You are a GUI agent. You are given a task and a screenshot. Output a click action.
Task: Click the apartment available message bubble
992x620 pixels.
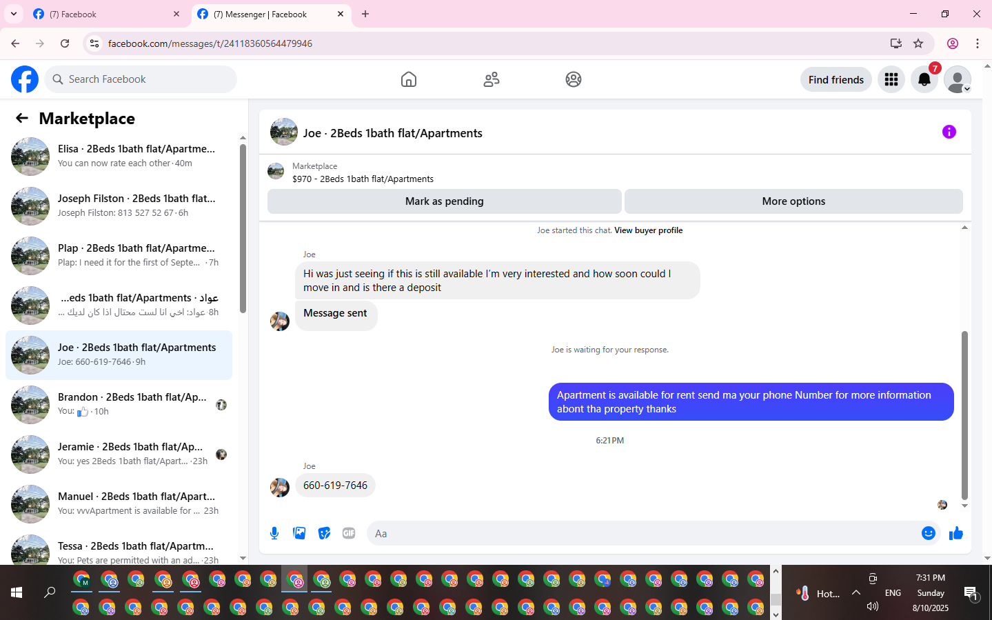coord(751,402)
